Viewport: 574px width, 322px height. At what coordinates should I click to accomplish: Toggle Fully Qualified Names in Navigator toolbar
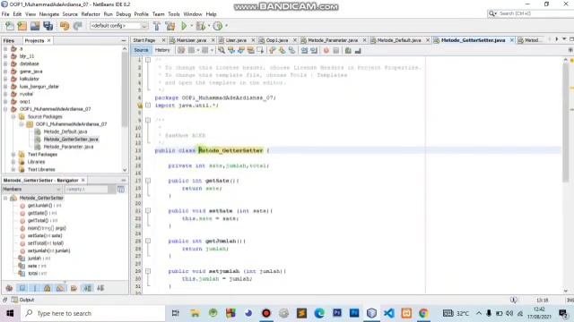tap(74, 288)
